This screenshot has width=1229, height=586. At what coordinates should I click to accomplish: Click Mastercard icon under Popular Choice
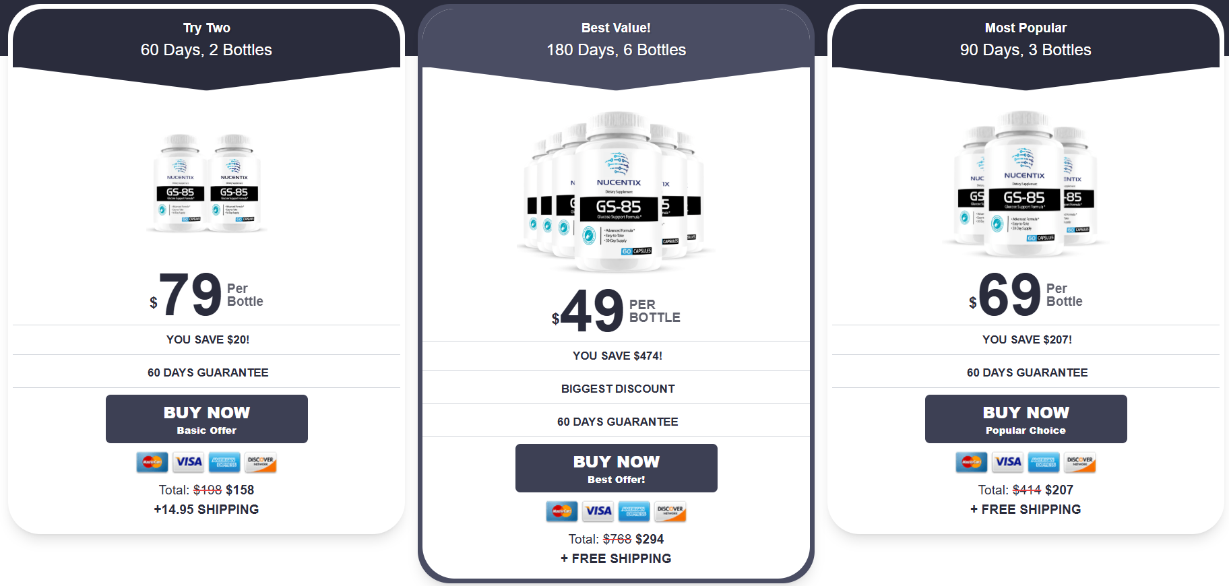click(x=972, y=462)
